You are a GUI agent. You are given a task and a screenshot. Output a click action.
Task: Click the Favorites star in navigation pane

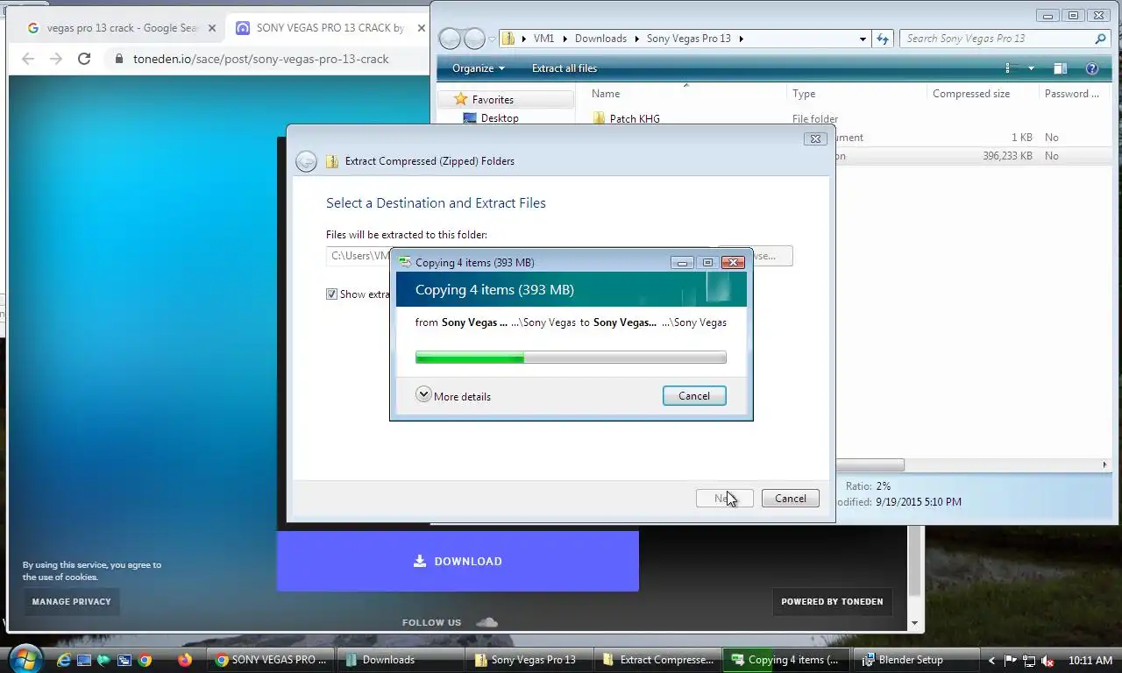[x=461, y=99]
